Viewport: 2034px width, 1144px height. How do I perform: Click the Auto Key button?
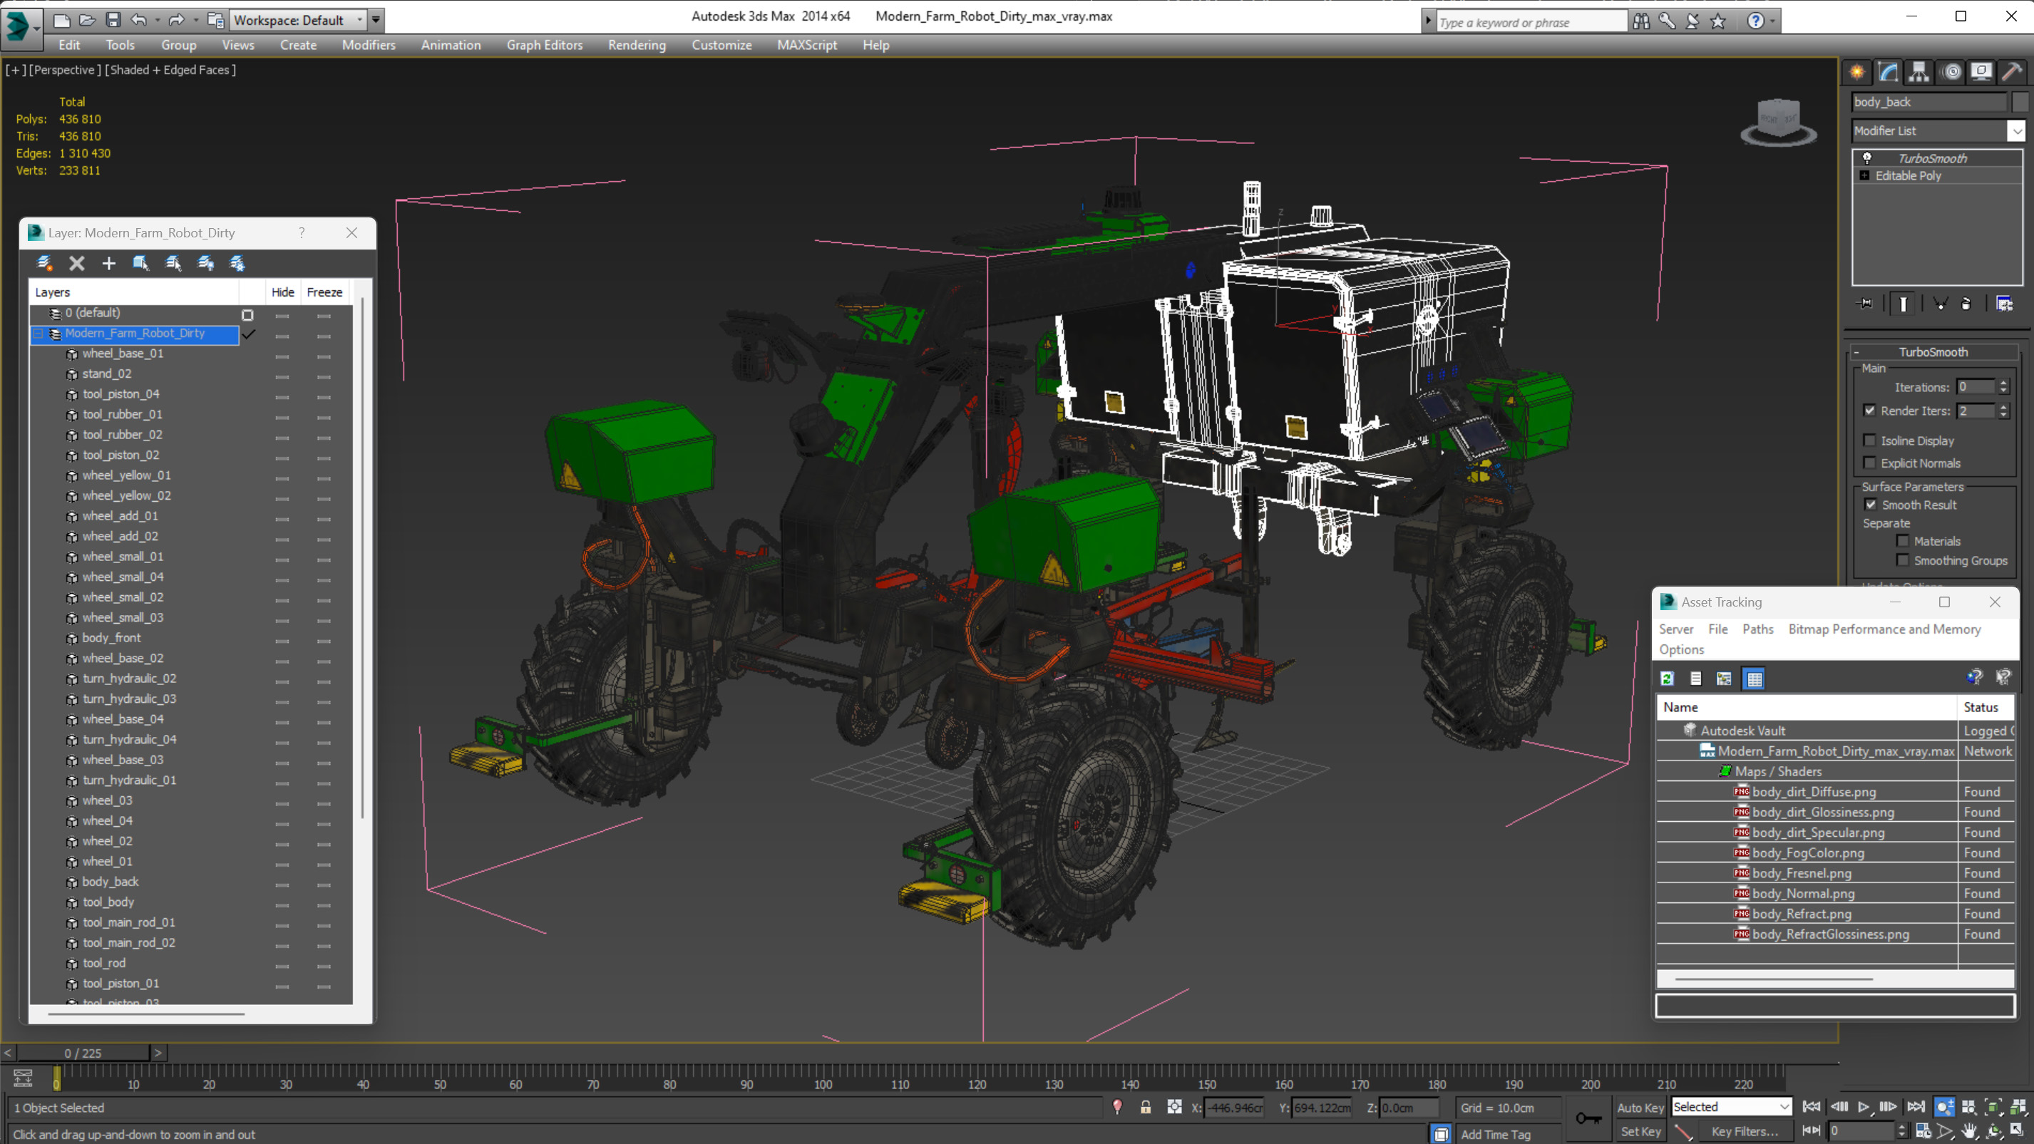click(x=1640, y=1108)
